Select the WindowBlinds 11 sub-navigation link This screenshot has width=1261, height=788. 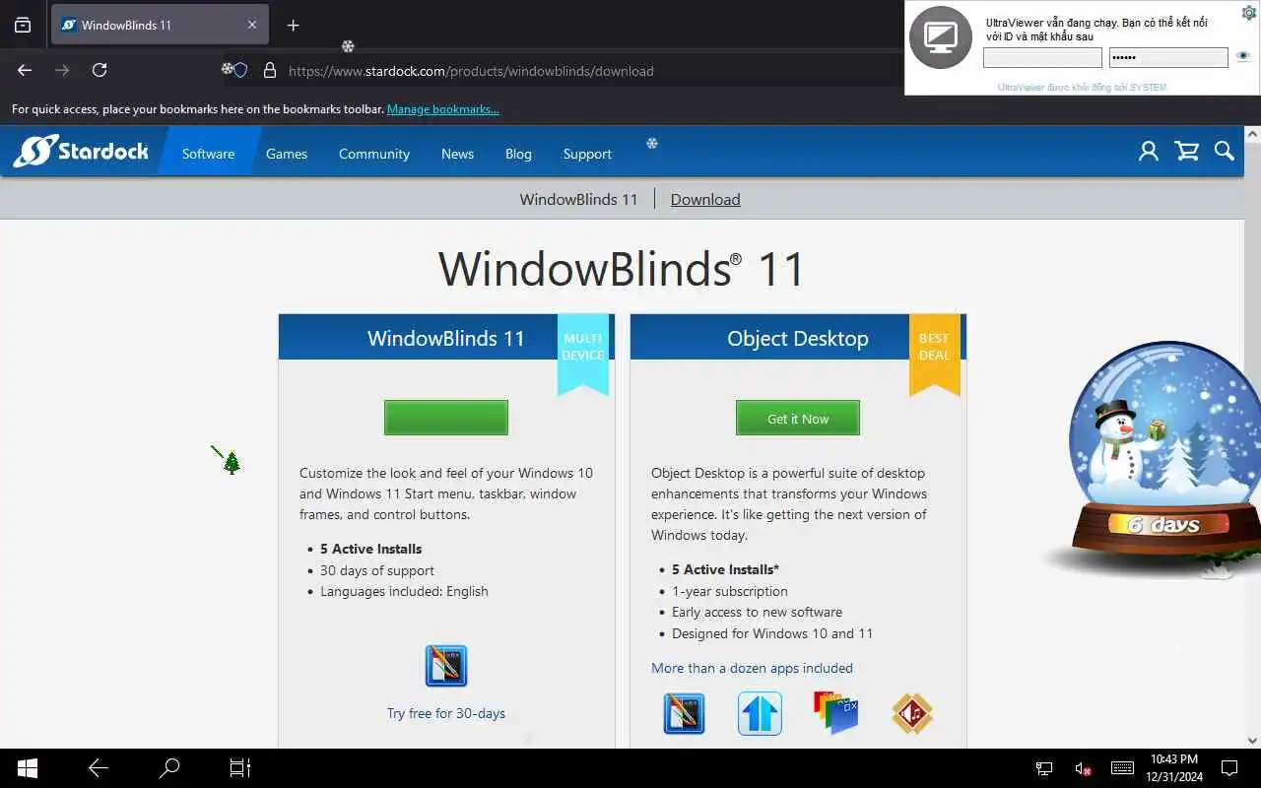(x=579, y=199)
